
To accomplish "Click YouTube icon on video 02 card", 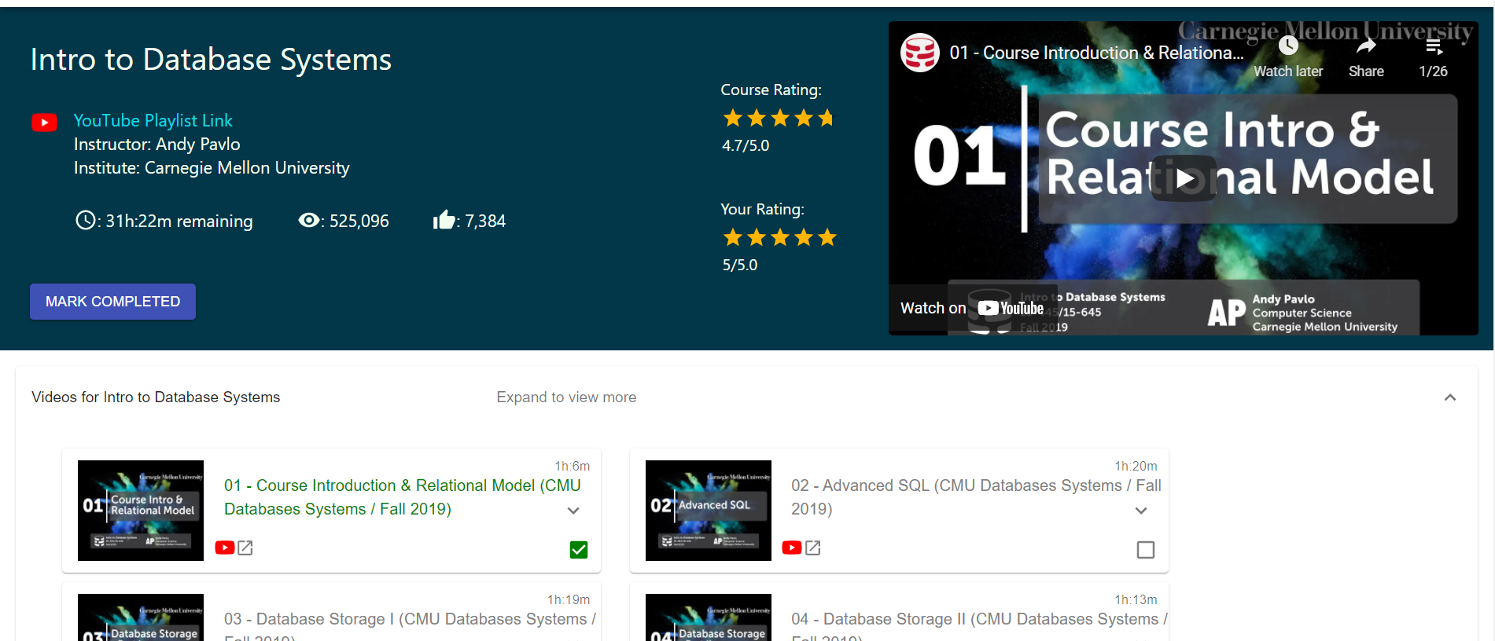I will point(792,548).
